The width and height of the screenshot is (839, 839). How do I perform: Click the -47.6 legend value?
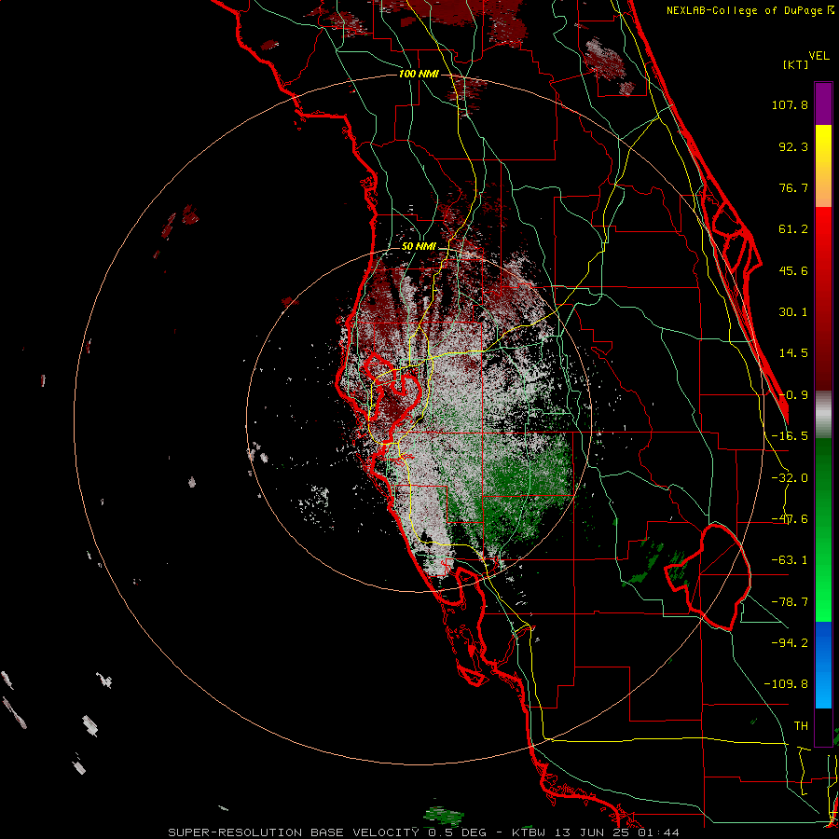(x=790, y=519)
